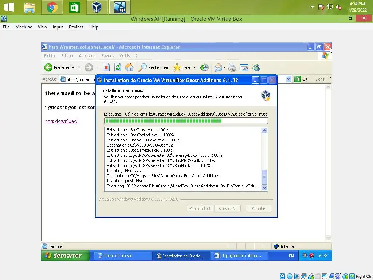
Task: Open VirtualBox Manager cube taskbar icon
Action: tap(97, 7)
